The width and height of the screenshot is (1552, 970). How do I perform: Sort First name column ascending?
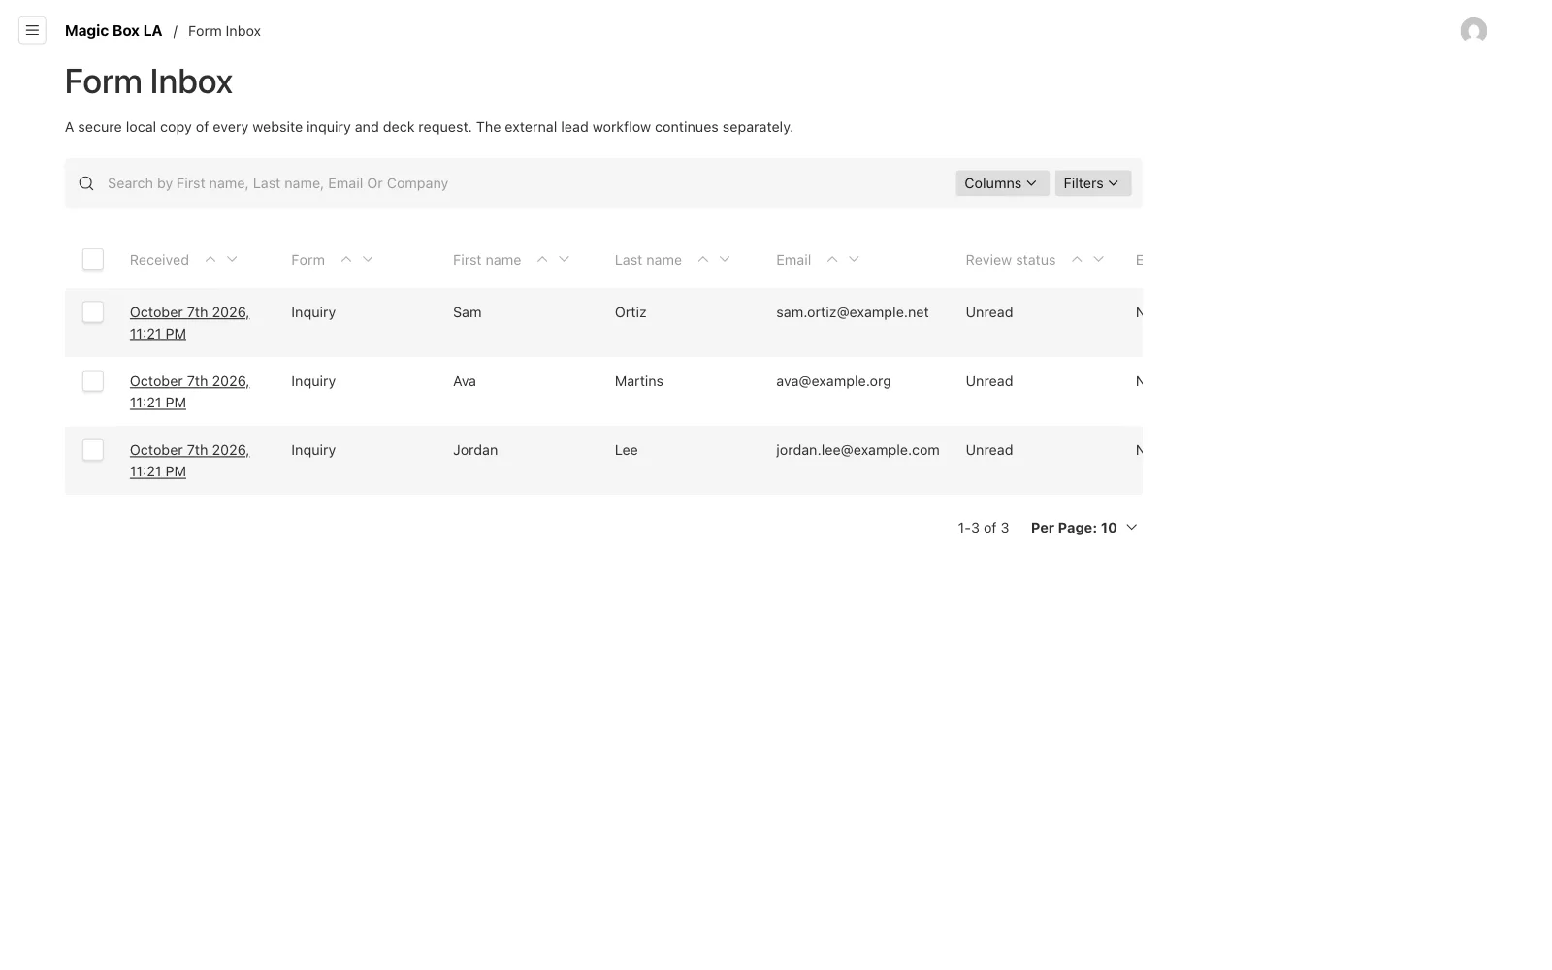click(x=542, y=259)
